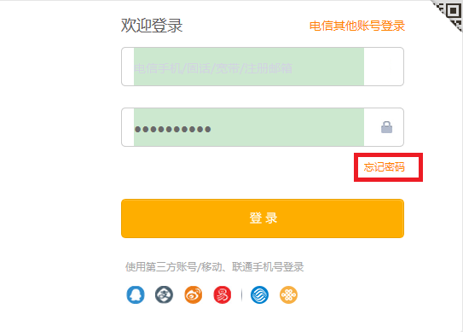The height and width of the screenshot is (332, 463).
Task: Sign in with Sina Weibo icon
Action: click(x=194, y=294)
